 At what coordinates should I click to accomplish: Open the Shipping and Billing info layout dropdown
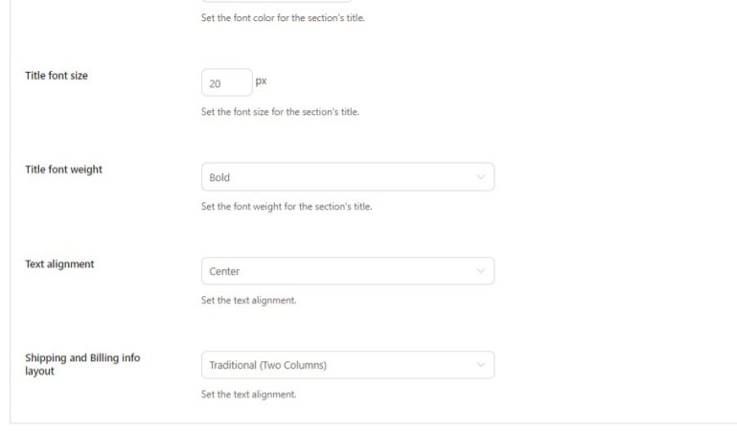point(347,365)
